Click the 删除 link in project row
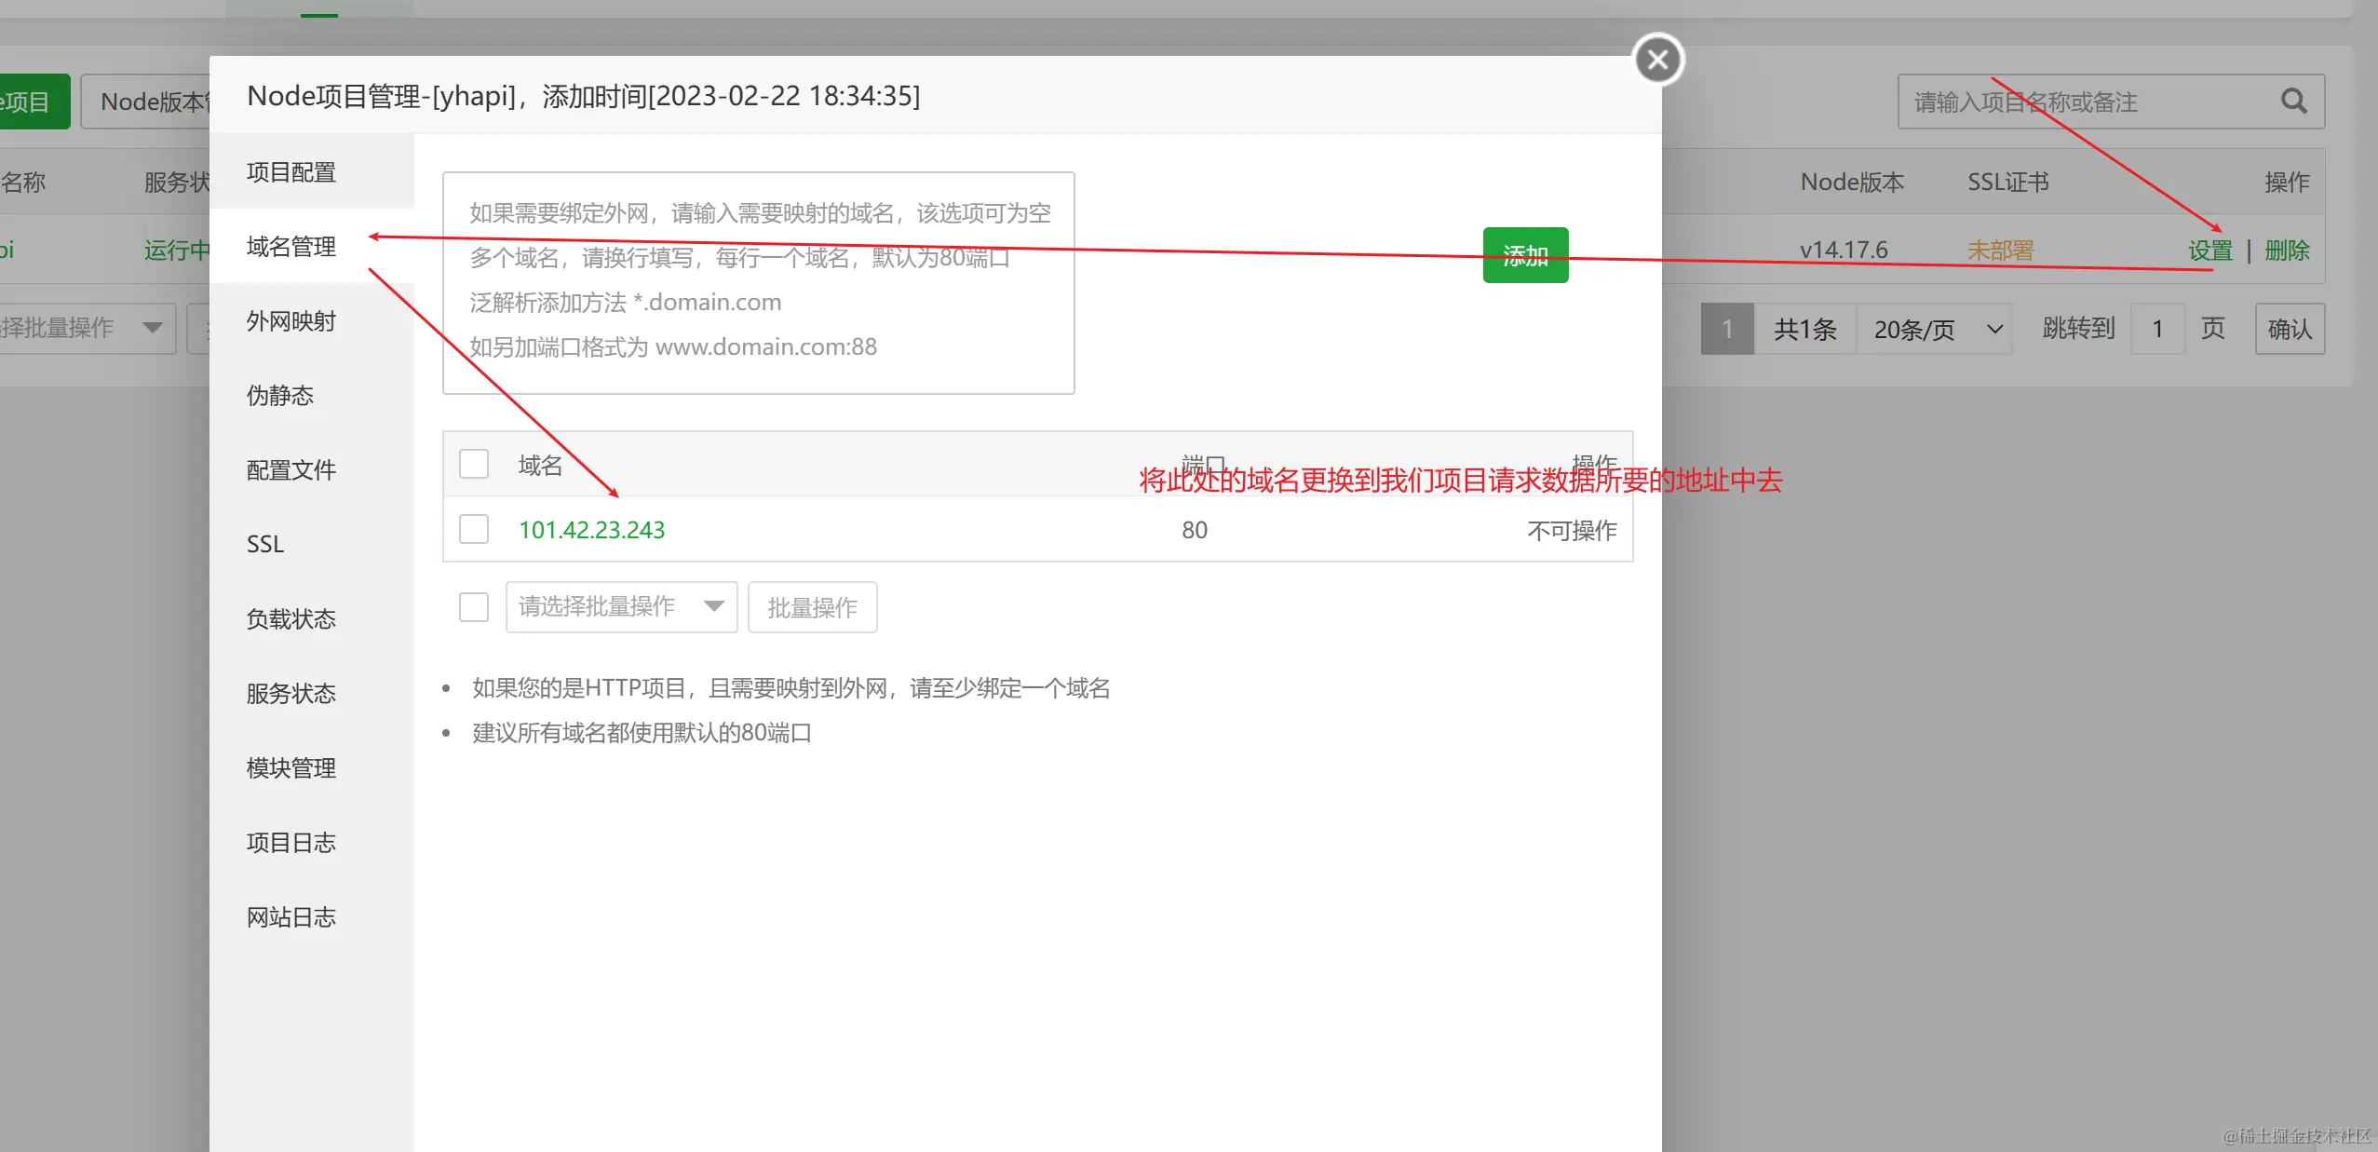Viewport: 2378px width, 1152px height. pyautogui.click(x=2287, y=251)
